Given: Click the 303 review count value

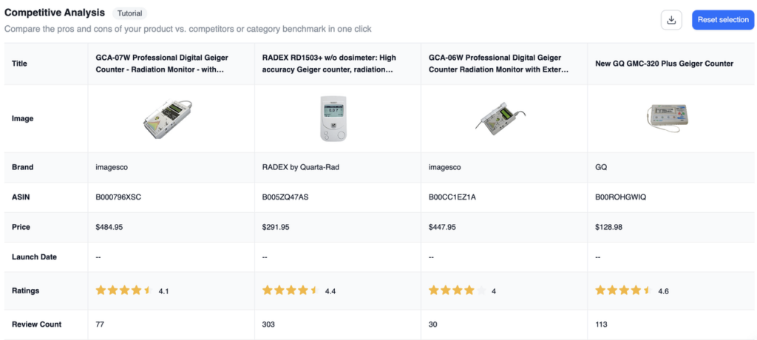Looking at the screenshot, I should tap(268, 324).
